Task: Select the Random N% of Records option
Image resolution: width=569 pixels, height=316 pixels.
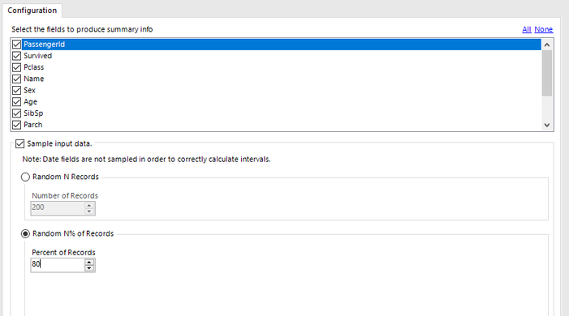Action: point(25,233)
